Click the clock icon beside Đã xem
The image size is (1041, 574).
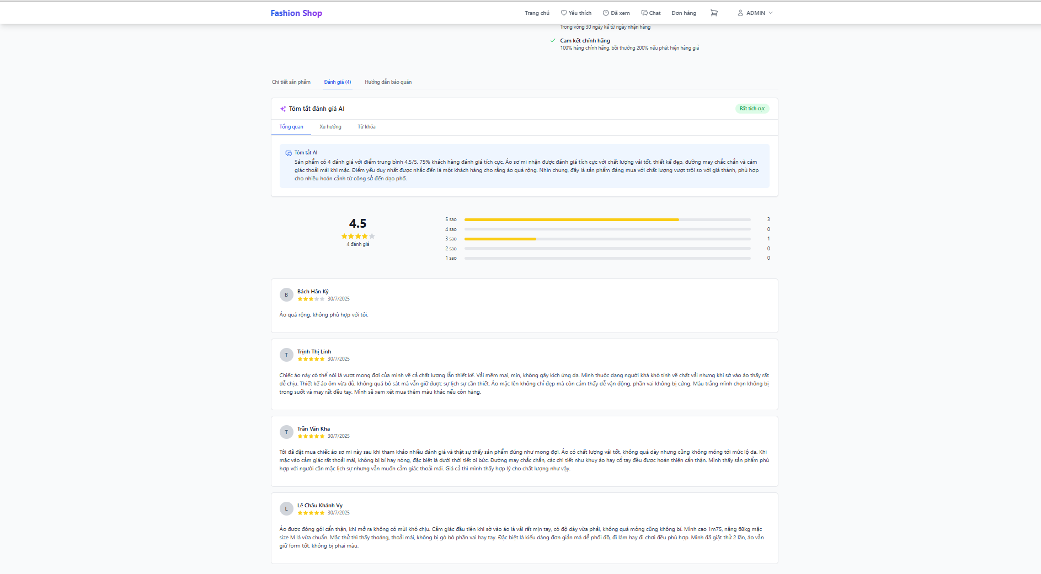tap(606, 13)
